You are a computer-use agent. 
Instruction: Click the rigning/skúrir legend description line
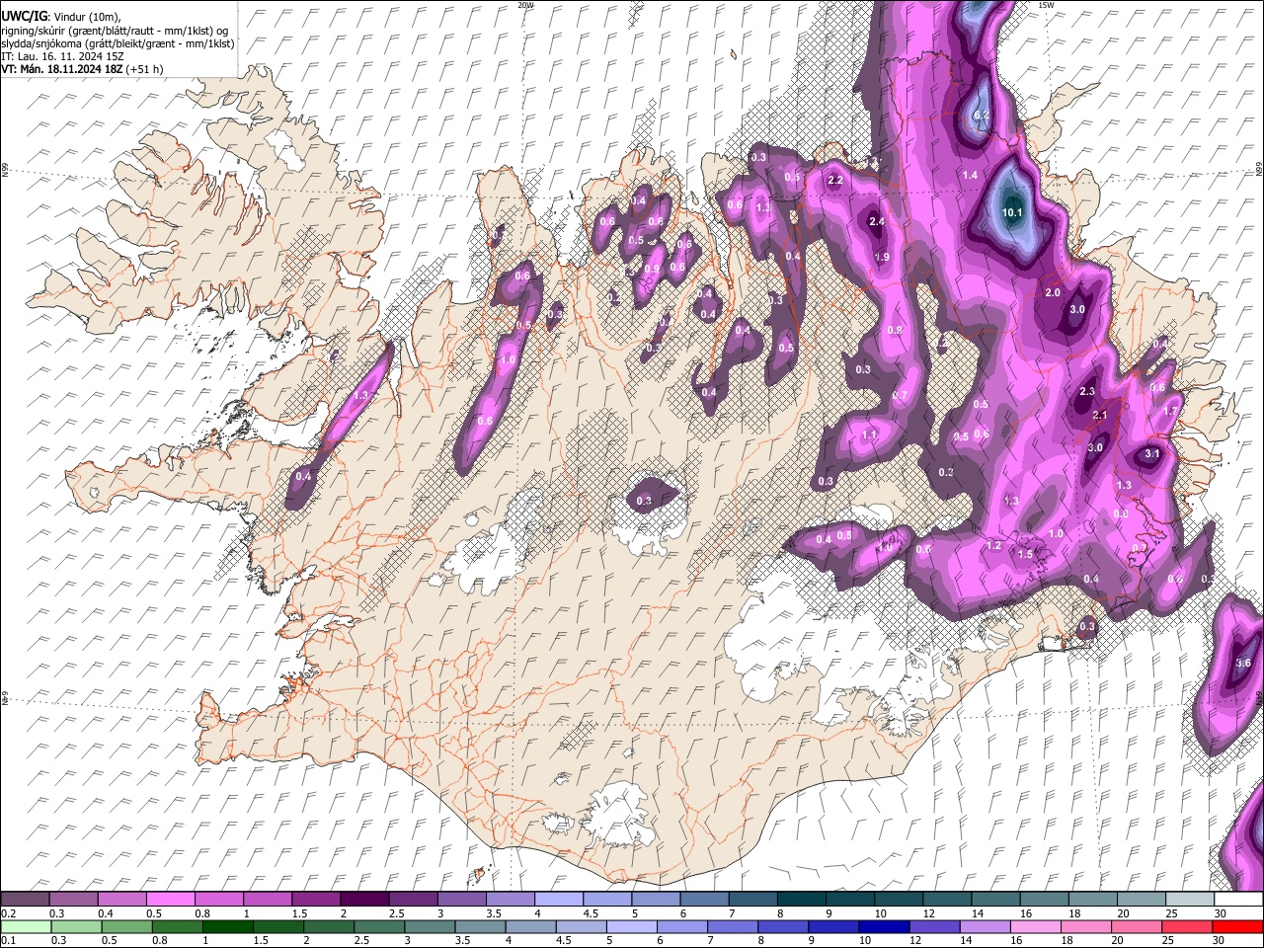click(116, 31)
